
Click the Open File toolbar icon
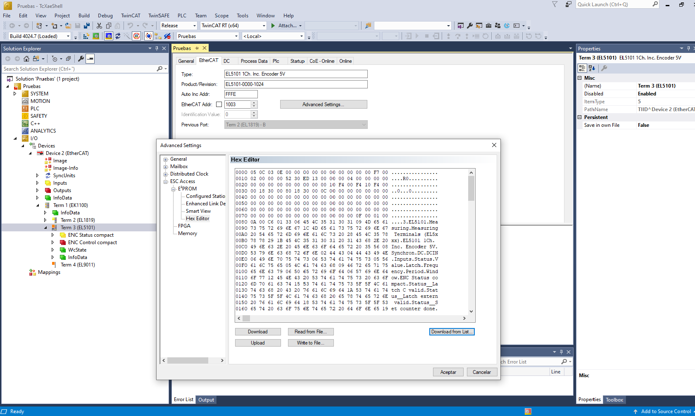coord(68,26)
